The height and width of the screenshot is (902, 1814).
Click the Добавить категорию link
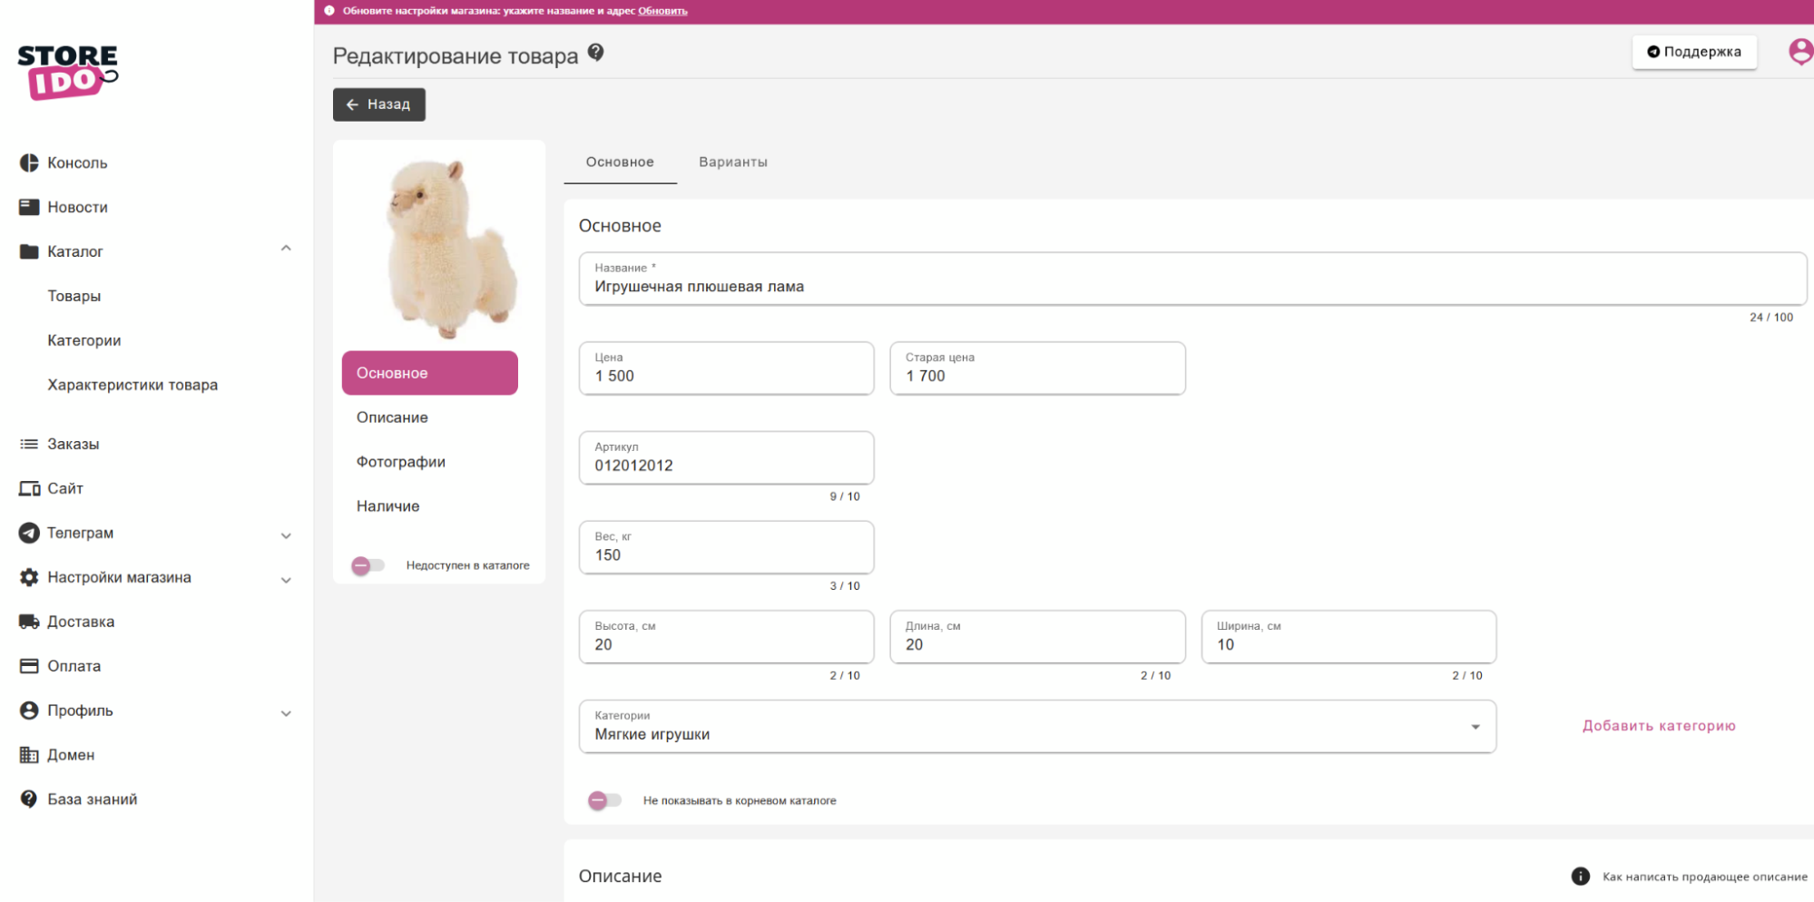[1658, 726]
